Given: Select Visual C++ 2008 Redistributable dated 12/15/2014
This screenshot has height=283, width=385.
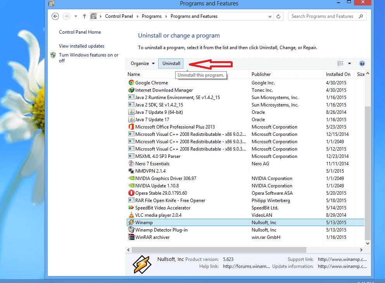Looking at the screenshot, I should (x=190, y=134).
